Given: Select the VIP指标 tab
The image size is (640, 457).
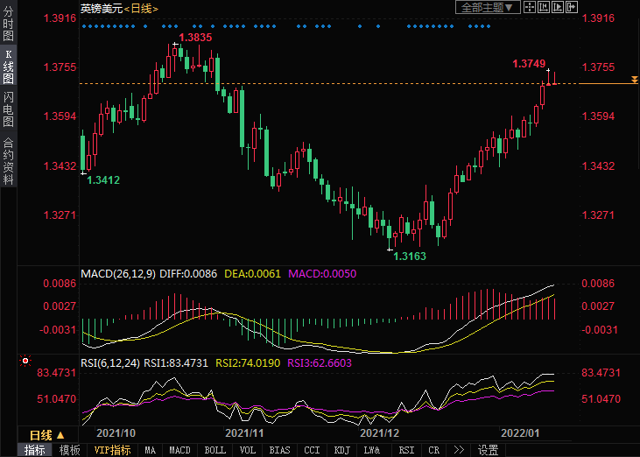Looking at the screenshot, I should click(112, 450).
